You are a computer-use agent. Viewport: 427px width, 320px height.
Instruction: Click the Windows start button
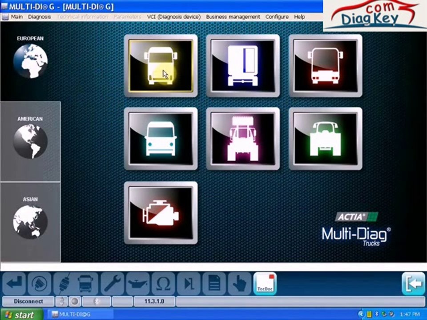[x=21, y=315]
